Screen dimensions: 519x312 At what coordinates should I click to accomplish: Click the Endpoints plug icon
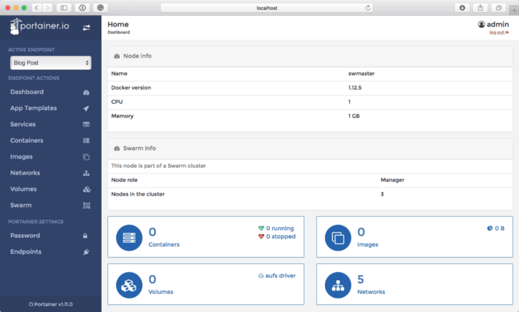[x=86, y=252]
